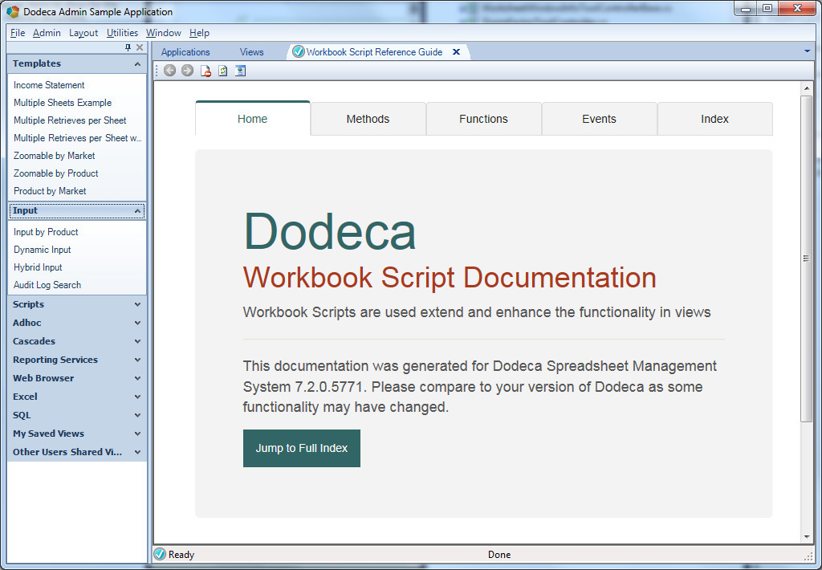Open the Hybrid Input view
The image size is (822, 570).
click(x=38, y=267)
